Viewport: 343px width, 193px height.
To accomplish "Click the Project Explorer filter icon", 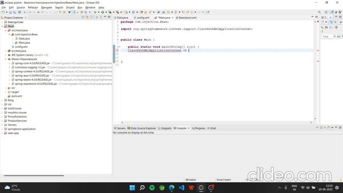I will [x=91, y=17].
